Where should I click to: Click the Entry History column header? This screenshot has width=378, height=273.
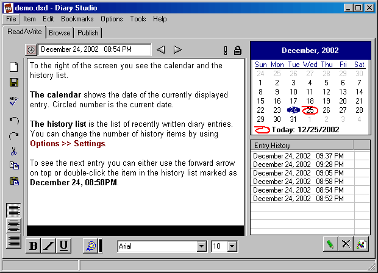tap(302, 146)
